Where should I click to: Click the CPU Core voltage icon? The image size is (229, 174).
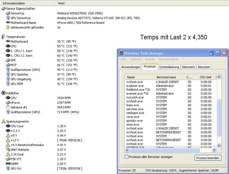coord(8,126)
